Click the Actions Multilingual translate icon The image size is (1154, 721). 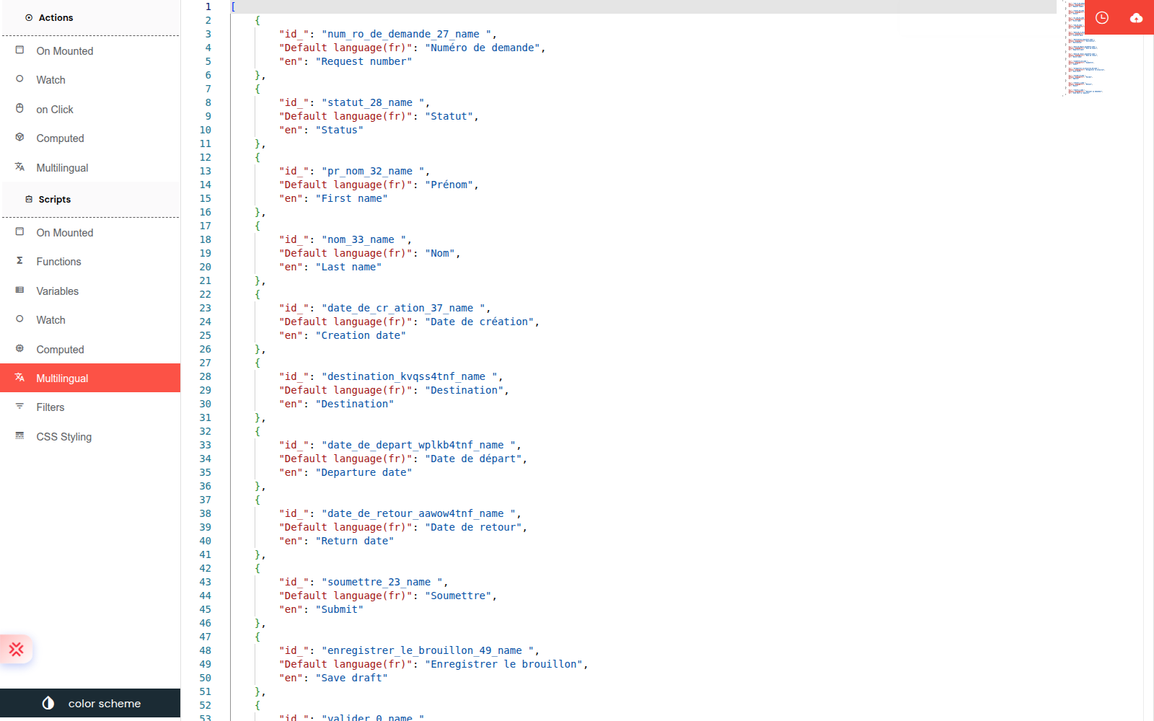pyautogui.click(x=19, y=167)
